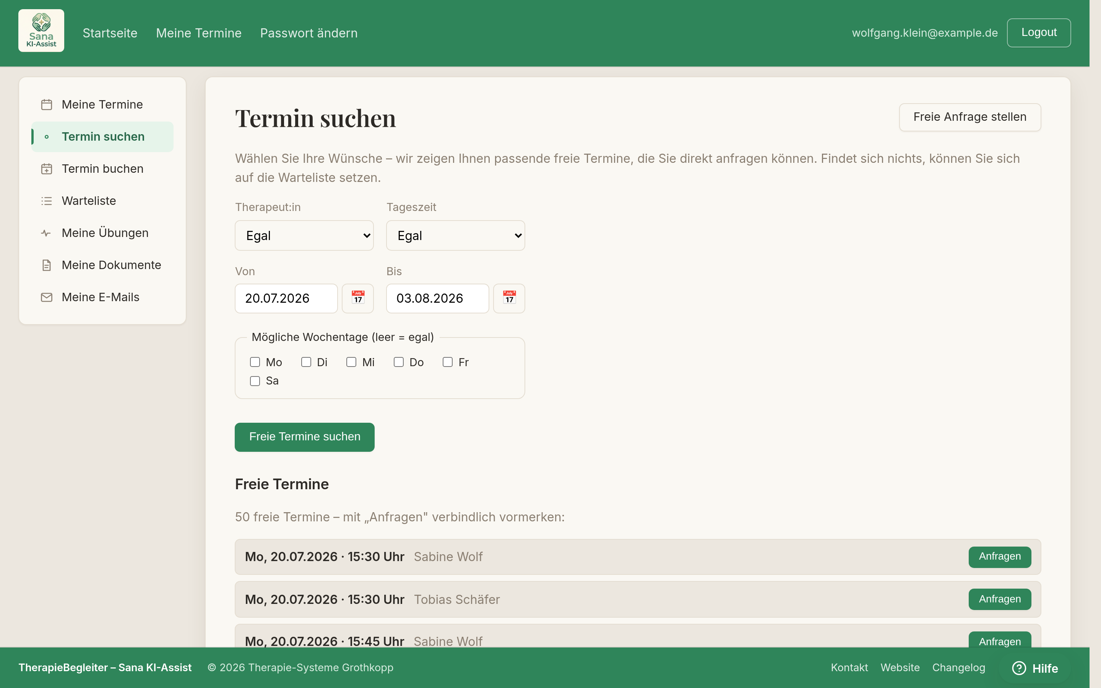
Task: Open Meine Termine in top navigation
Action: pyautogui.click(x=199, y=33)
